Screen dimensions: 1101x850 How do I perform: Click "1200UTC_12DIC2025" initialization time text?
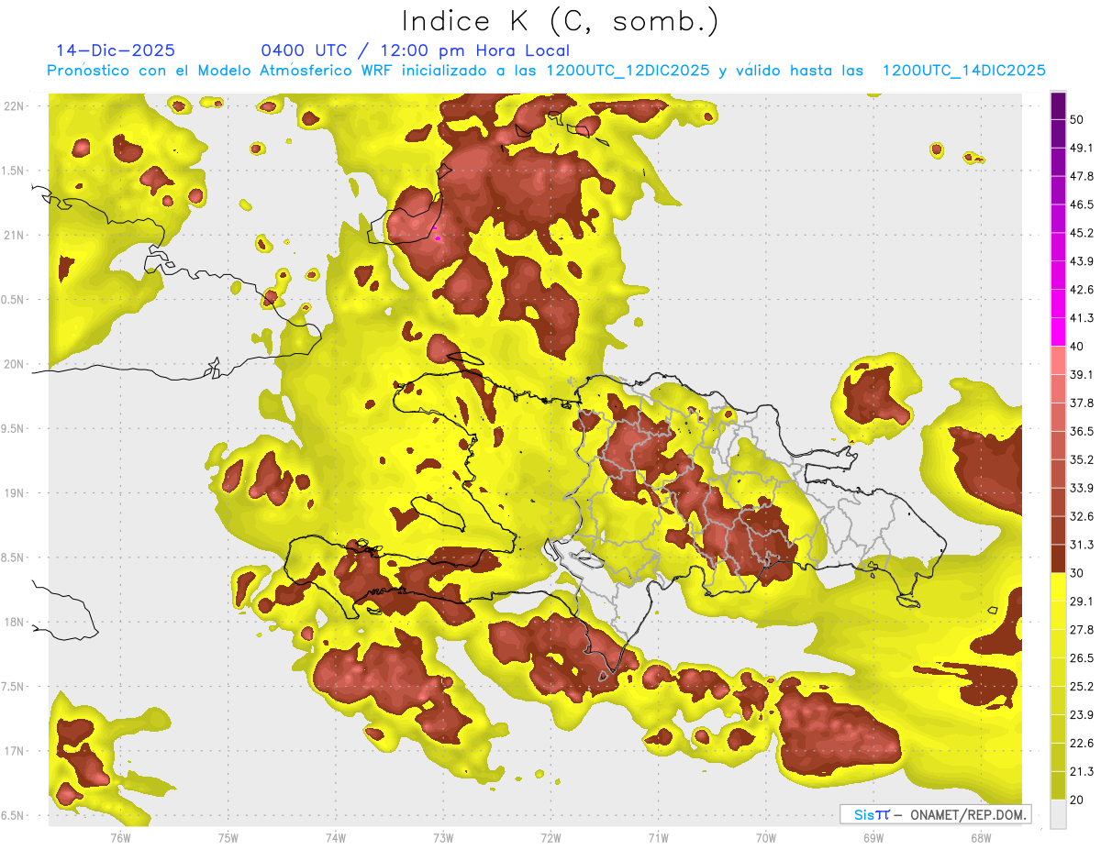pos(628,71)
